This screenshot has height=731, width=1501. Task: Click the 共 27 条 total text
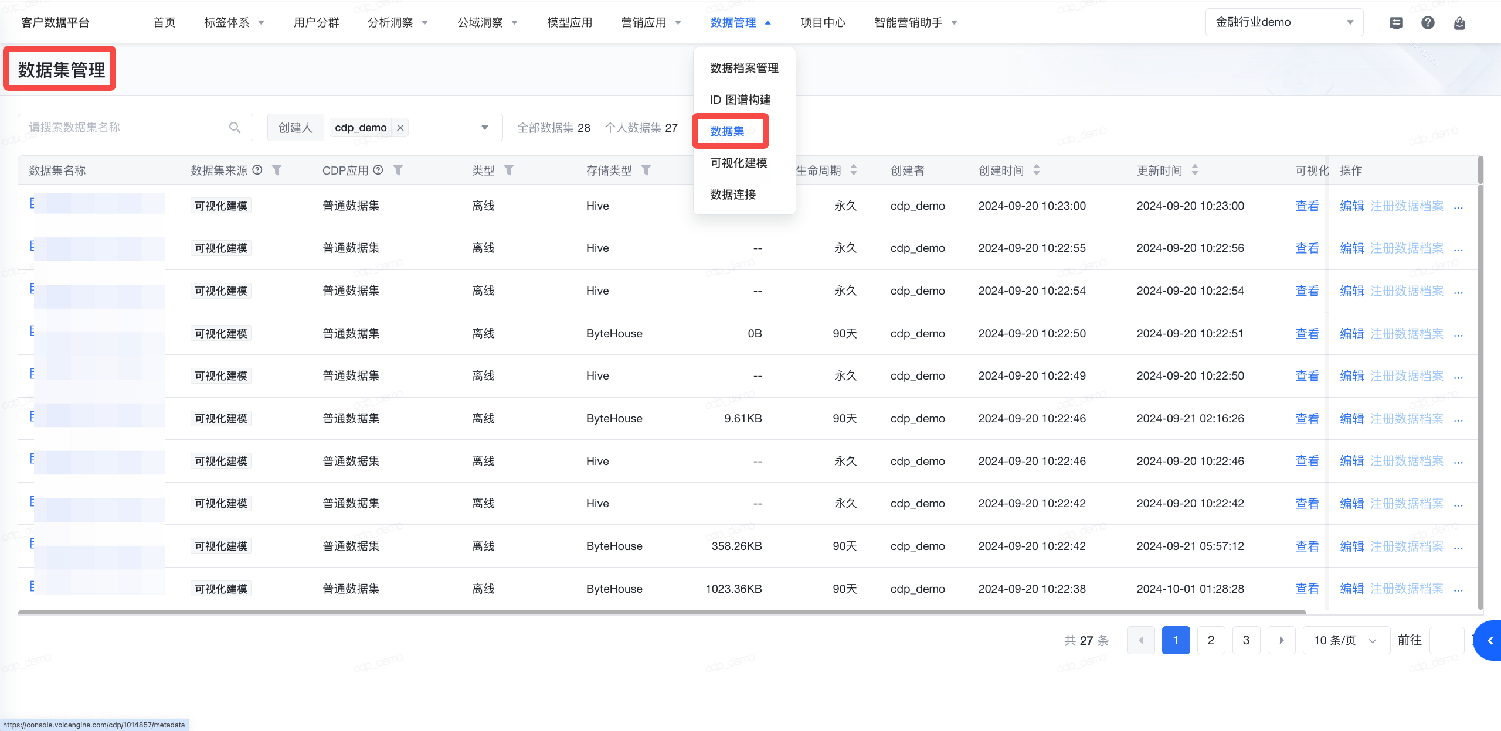pyautogui.click(x=1086, y=640)
